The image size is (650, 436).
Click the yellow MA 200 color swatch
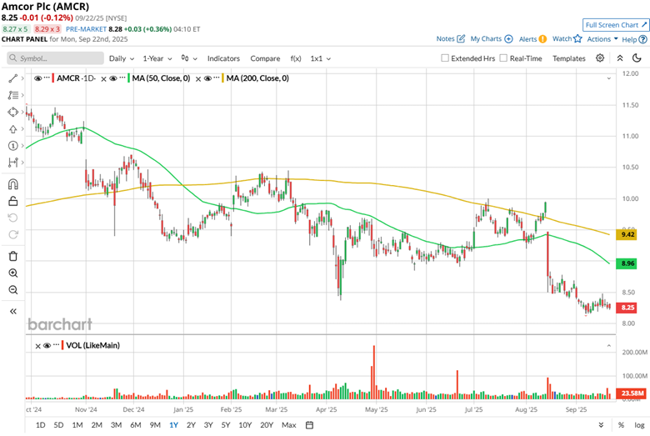click(223, 78)
